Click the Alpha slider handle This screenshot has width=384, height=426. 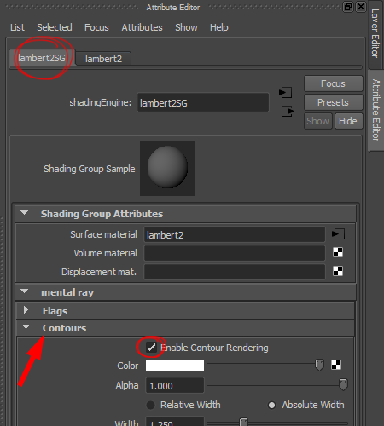pyautogui.click(x=343, y=384)
